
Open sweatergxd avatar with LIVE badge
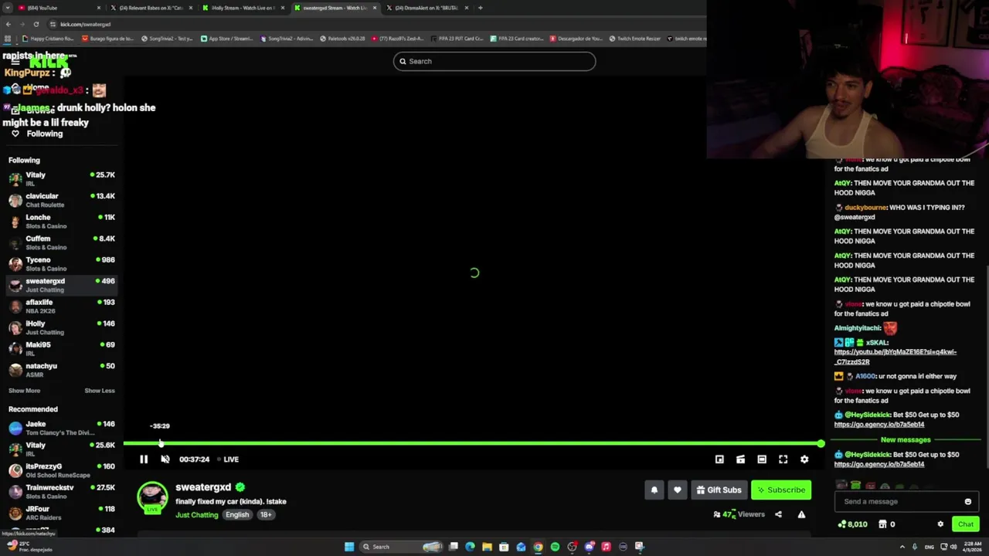pyautogui.click(x=152, y=497)
